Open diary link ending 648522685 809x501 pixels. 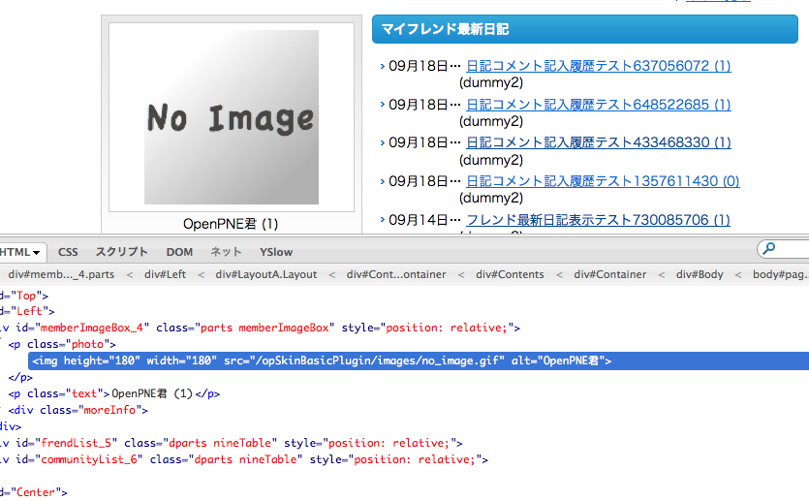(x=598, y=105)
